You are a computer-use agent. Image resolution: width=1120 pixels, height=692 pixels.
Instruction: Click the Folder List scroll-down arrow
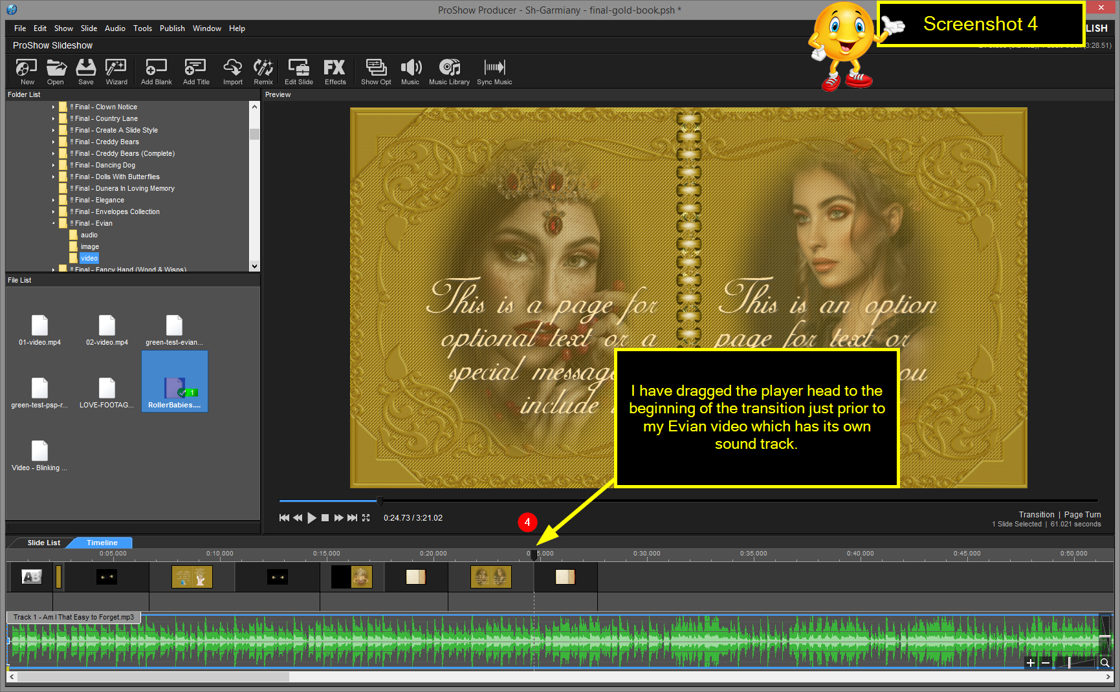[254, 266]
